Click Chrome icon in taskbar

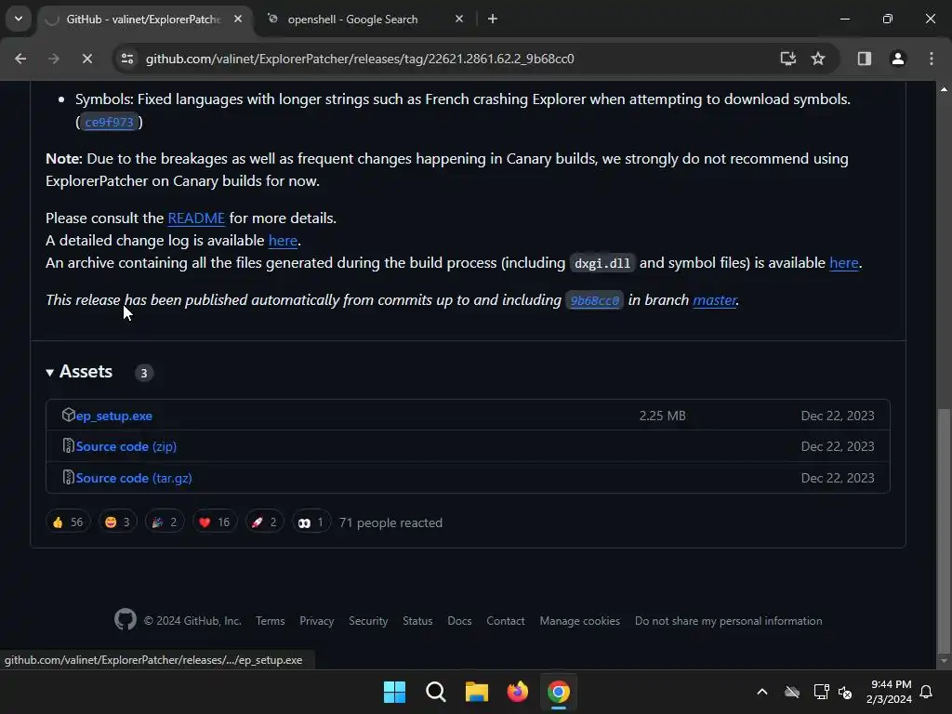[x=559, y=692]
